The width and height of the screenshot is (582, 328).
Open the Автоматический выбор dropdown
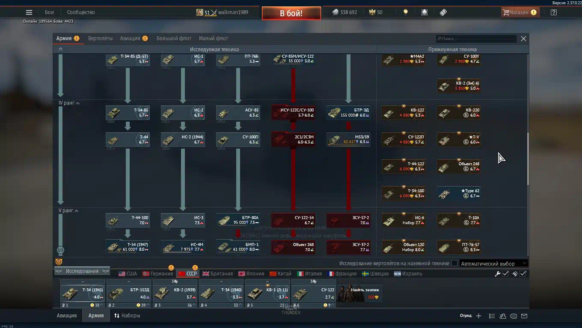point(493,264)
